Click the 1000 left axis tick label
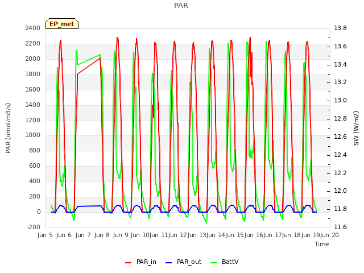Viewport: 364px width, 273px height. (x=33, y=135)
